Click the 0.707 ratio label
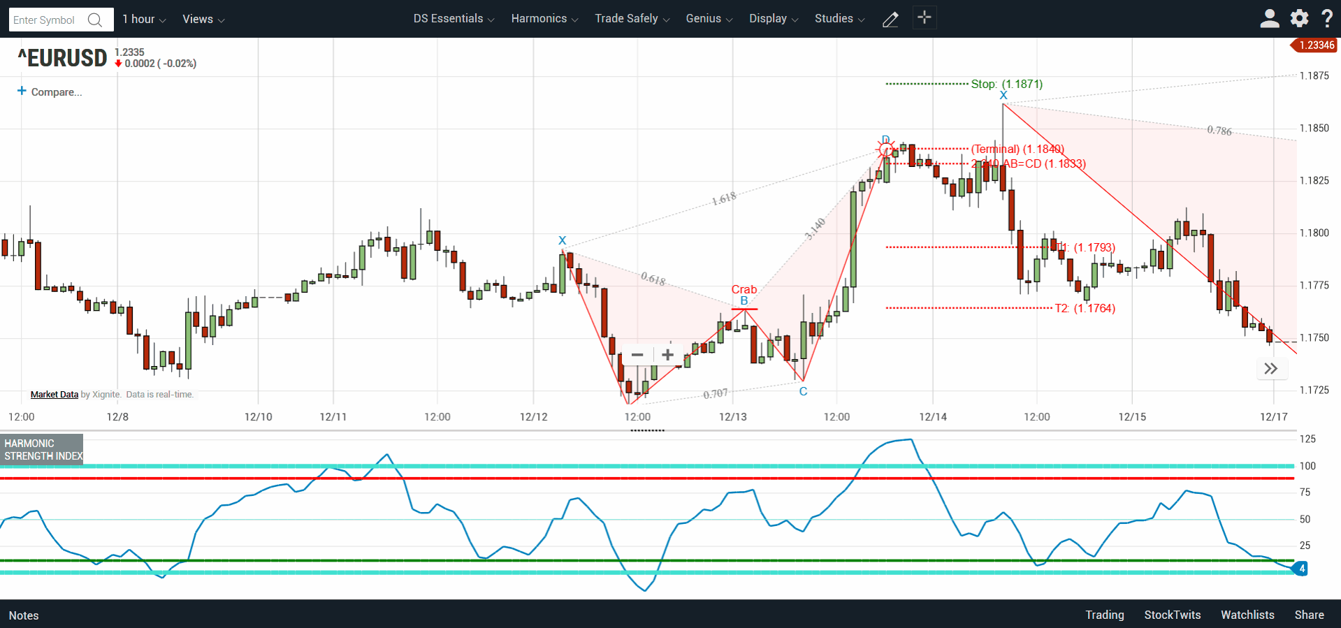1341x628 pixels. click(716, 394)
